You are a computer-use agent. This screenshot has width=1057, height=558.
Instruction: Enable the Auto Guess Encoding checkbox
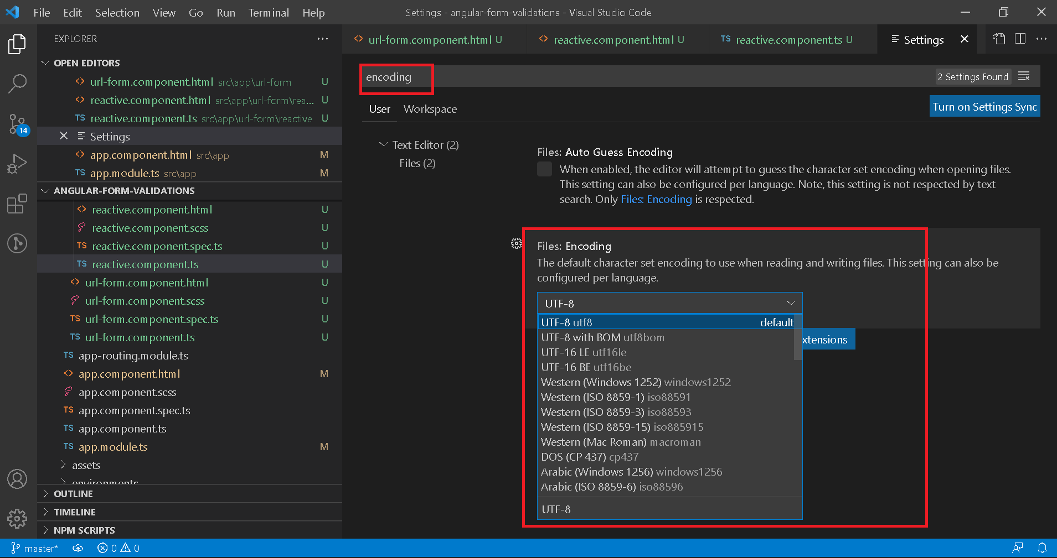click(544, 169)
